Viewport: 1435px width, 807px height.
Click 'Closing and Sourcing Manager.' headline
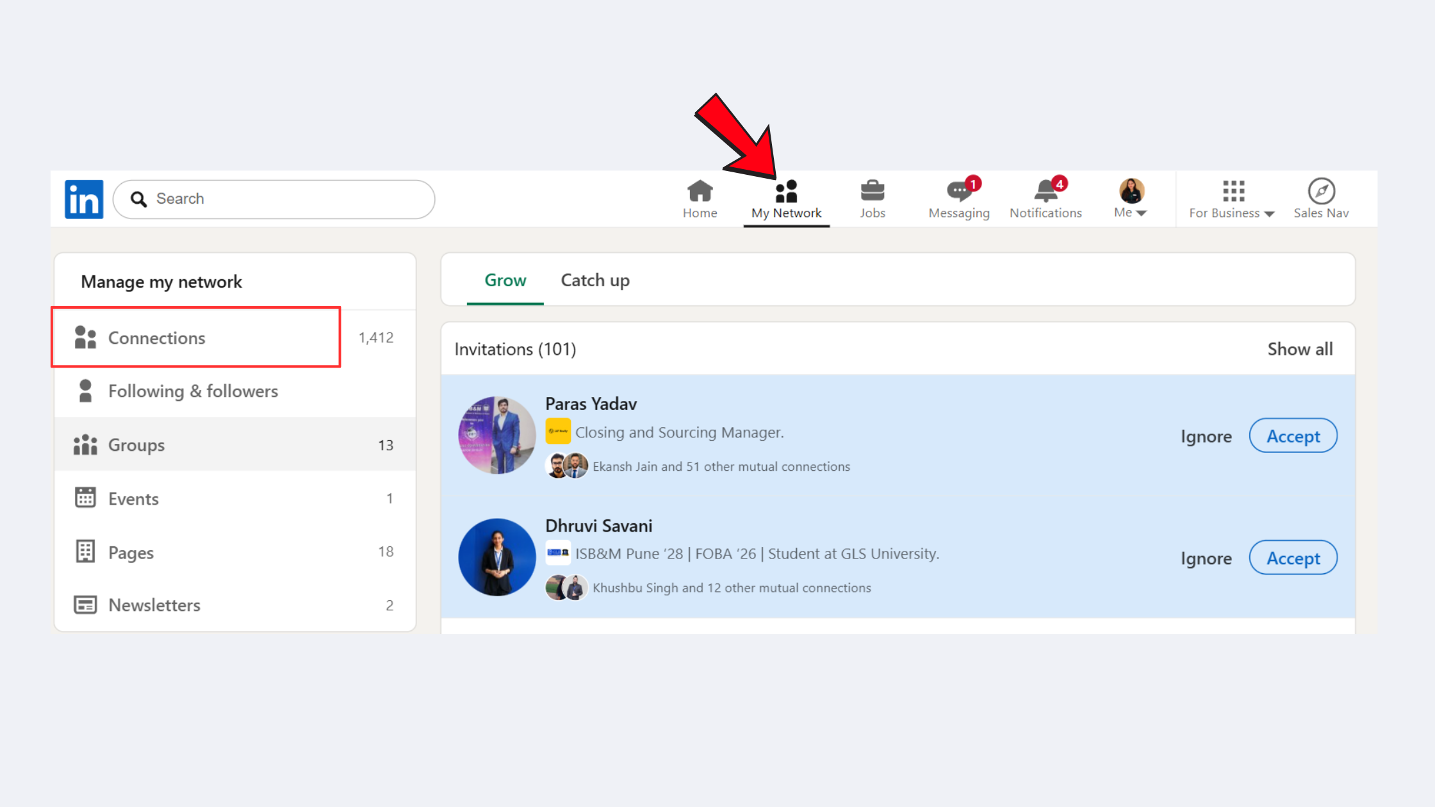(x=679, y=432)
